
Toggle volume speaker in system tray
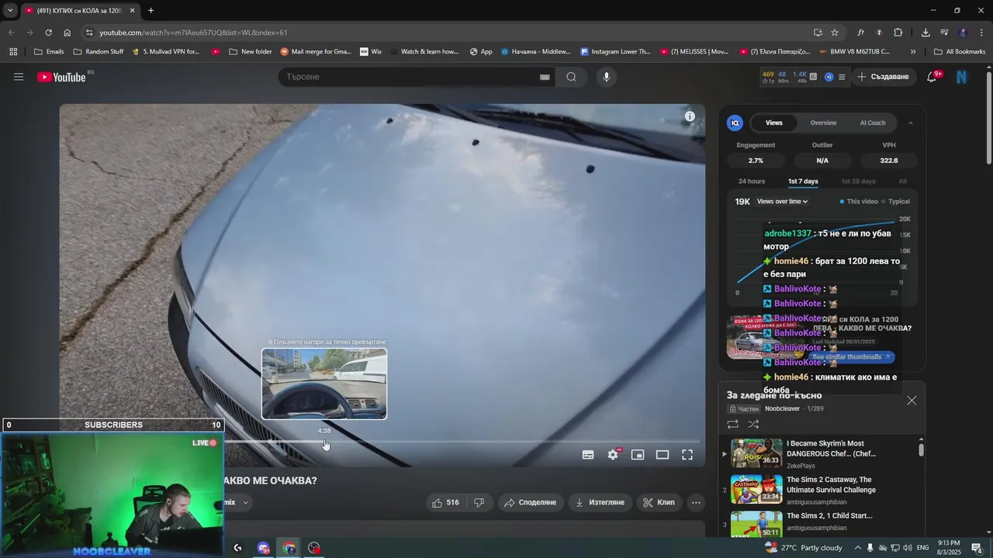pyautogui.click(x=908, y=548)
